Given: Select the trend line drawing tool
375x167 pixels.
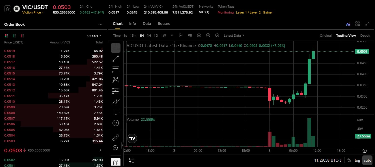Looking at the screenshot, I should [116, 59].
